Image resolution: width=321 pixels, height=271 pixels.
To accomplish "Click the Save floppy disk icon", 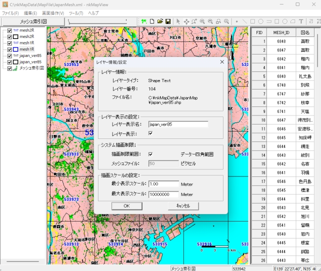I will click(168, 21).
